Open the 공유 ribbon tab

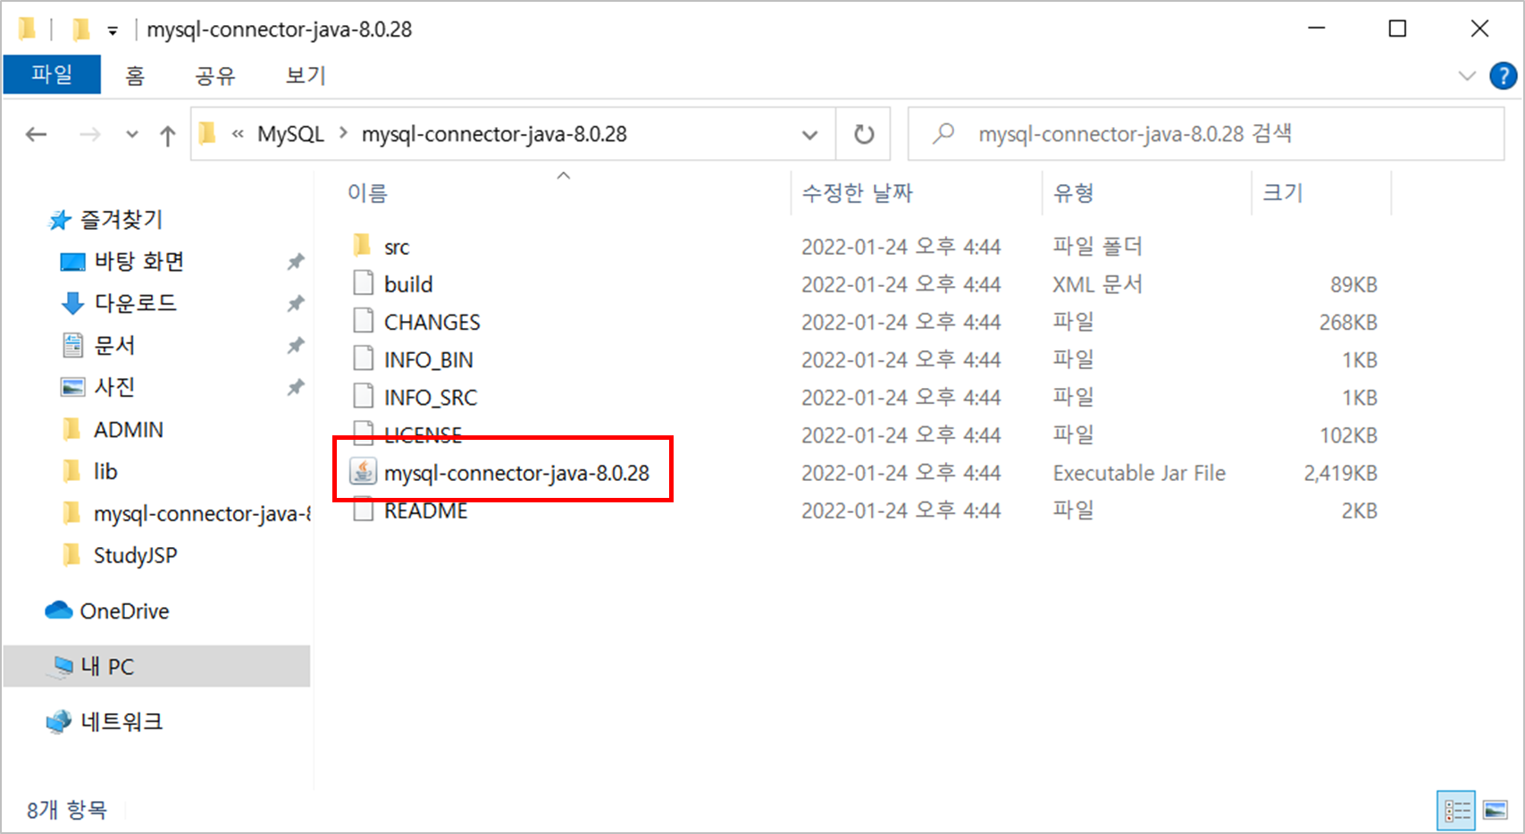(x=215, y=75)
